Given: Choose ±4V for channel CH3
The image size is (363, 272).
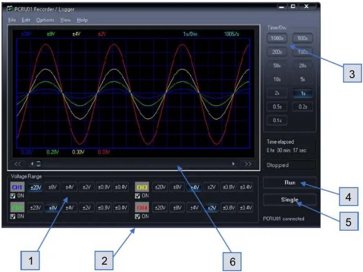Looking at the screenshot, I should (x=194, y=187).
